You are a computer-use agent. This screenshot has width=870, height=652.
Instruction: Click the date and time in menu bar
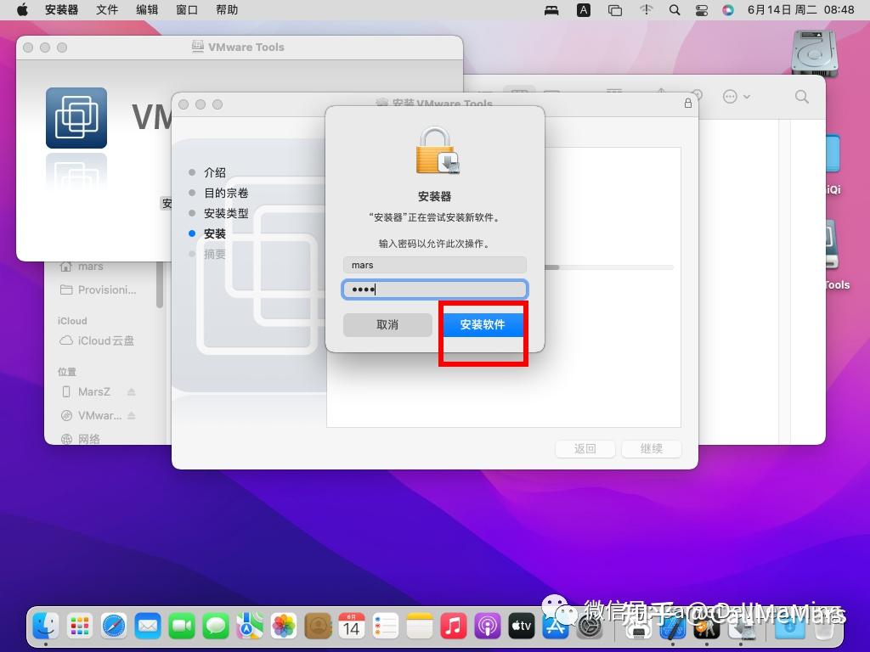(800, 10)
